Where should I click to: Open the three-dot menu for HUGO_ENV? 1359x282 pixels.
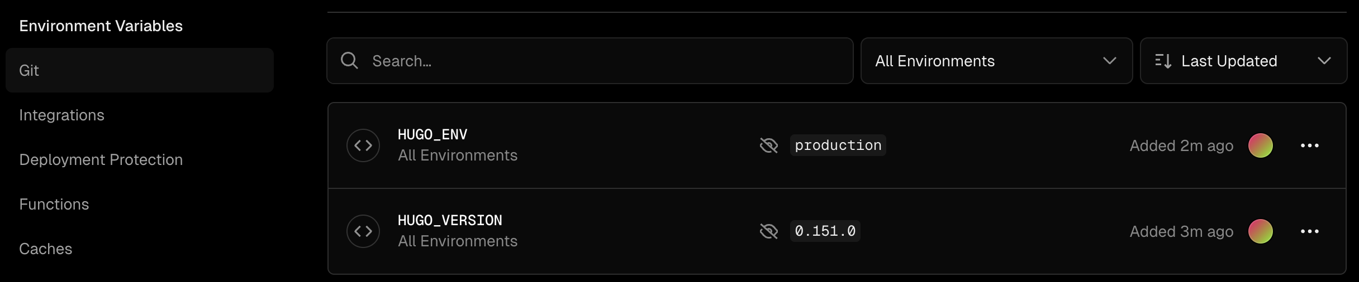[1309, 145]
